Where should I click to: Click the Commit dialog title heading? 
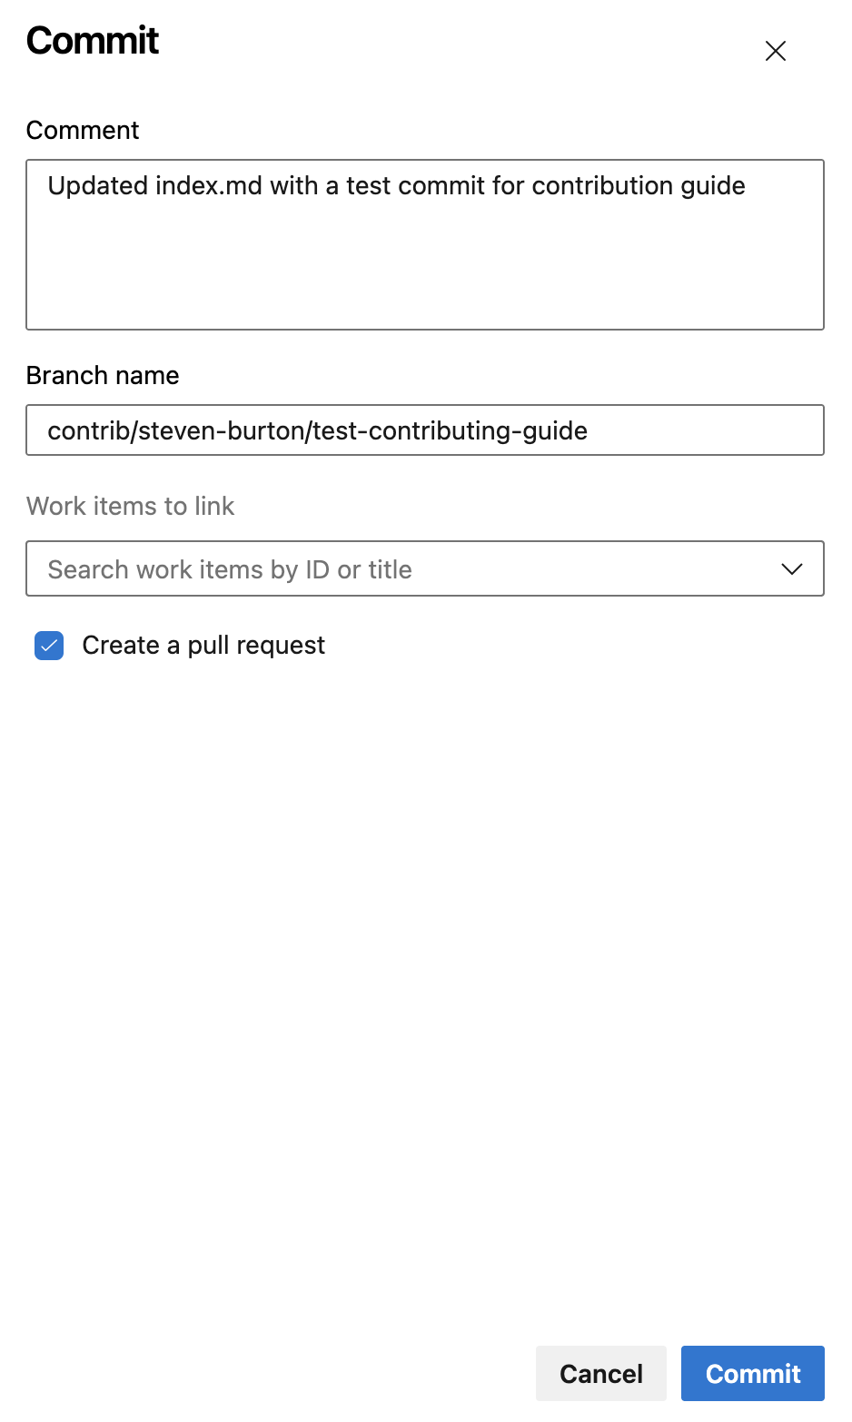93,41
